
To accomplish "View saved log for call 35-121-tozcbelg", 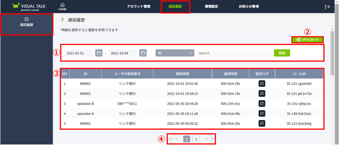I will [262, 123].
